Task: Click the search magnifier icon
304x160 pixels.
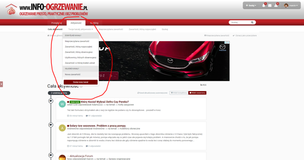Action: (252, 23)
